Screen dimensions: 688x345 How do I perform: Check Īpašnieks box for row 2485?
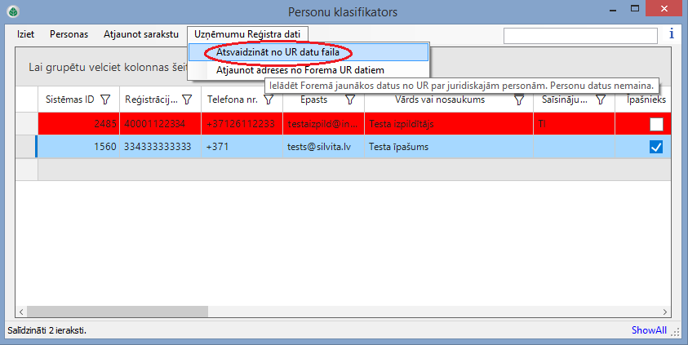click(x=656, y=124)
